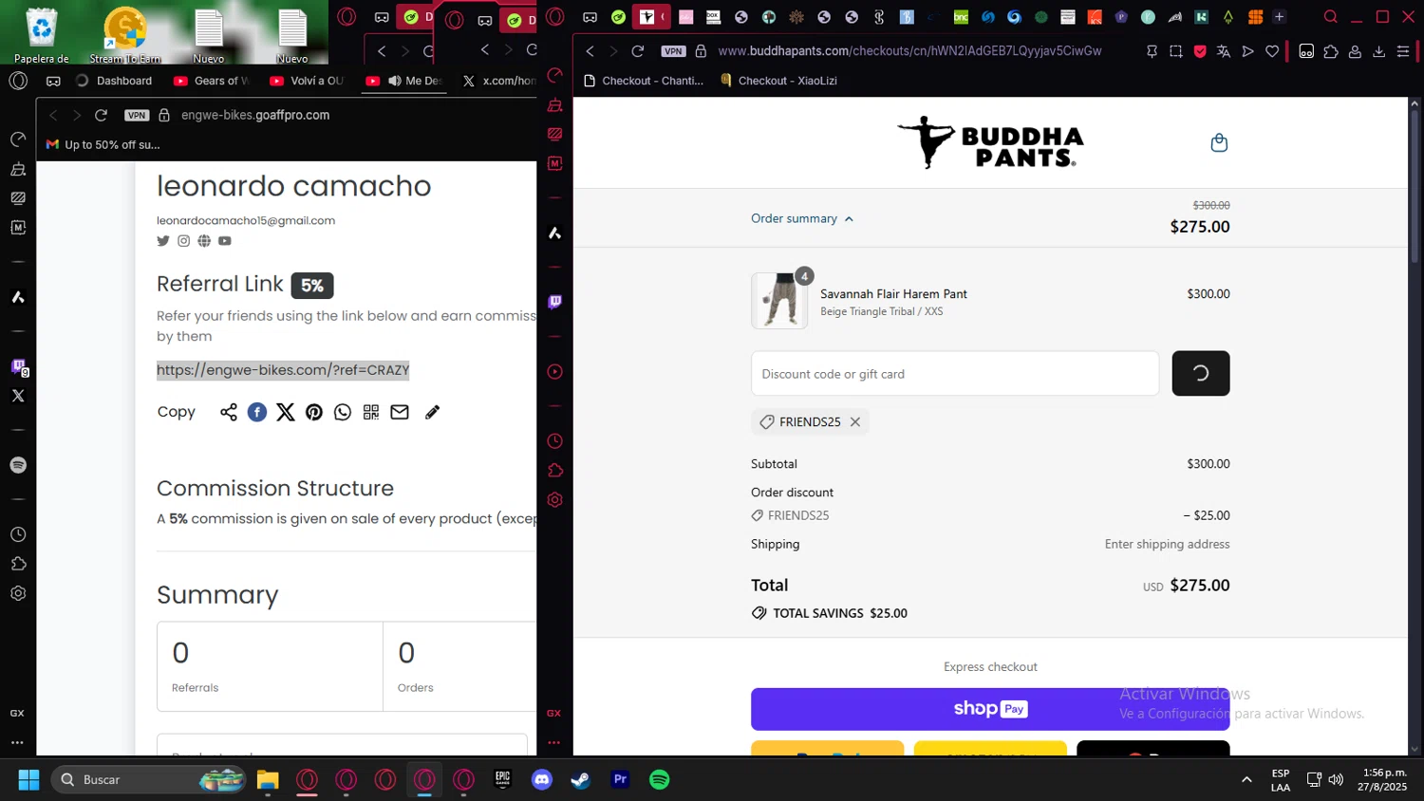Mute the Me Des tab audio

pos(395,81)
